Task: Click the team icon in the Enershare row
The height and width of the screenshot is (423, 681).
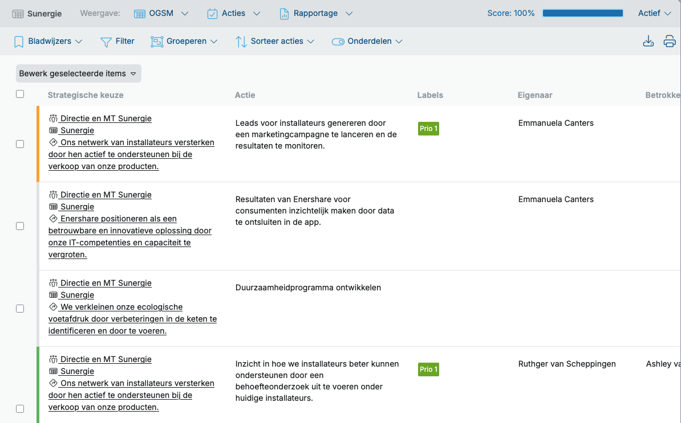Action: 53,195
